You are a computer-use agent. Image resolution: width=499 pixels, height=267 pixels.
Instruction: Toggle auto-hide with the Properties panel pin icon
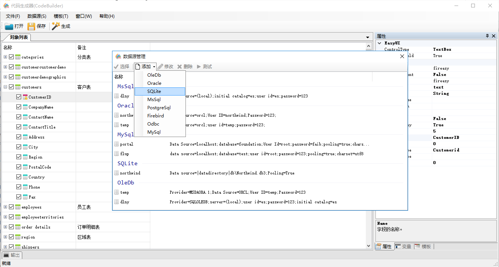click(487, 36)
